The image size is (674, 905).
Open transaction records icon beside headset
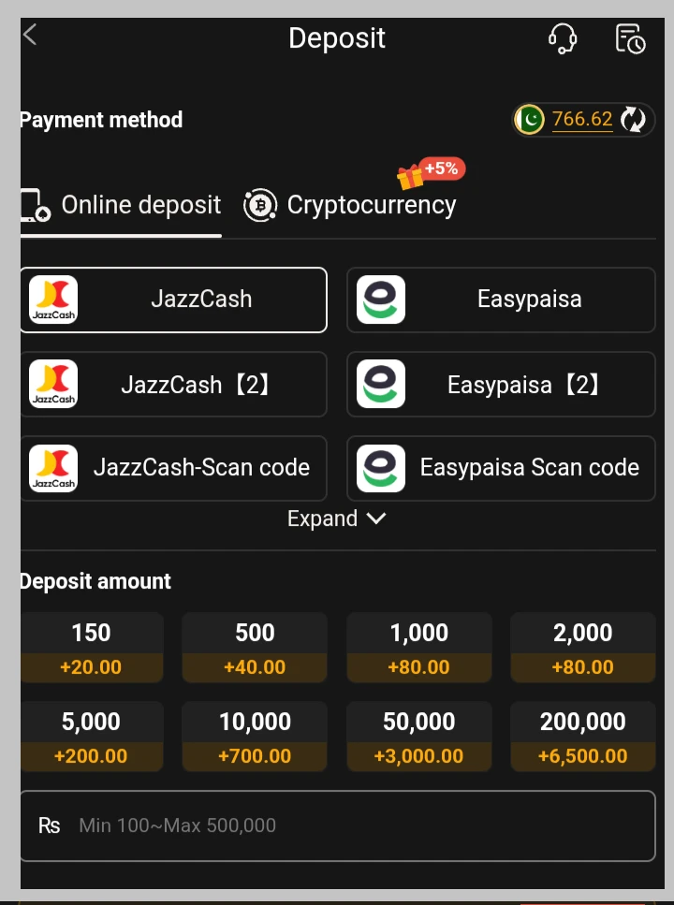click(630, 38)
